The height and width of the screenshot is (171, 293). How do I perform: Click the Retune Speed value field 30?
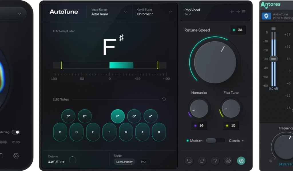238,30
